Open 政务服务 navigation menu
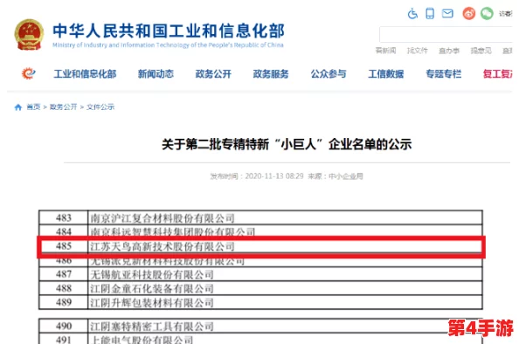The height and width of the screenshot is (344, 519). [271, 73]
